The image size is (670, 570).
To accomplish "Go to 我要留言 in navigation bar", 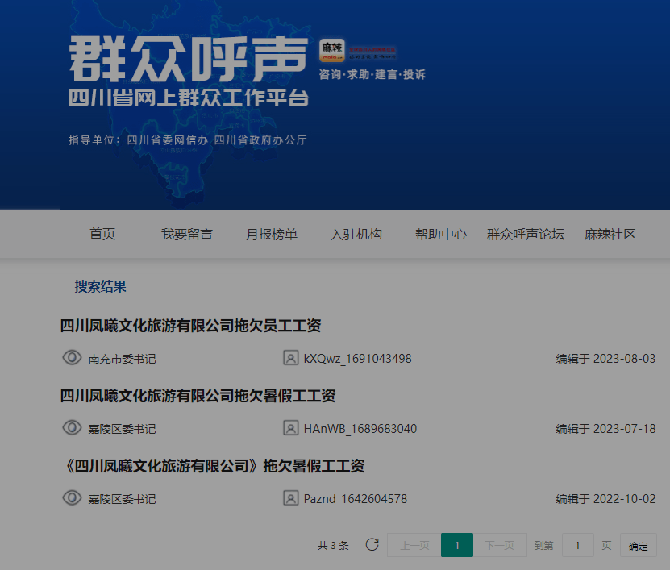I will [x=186, y=235].
